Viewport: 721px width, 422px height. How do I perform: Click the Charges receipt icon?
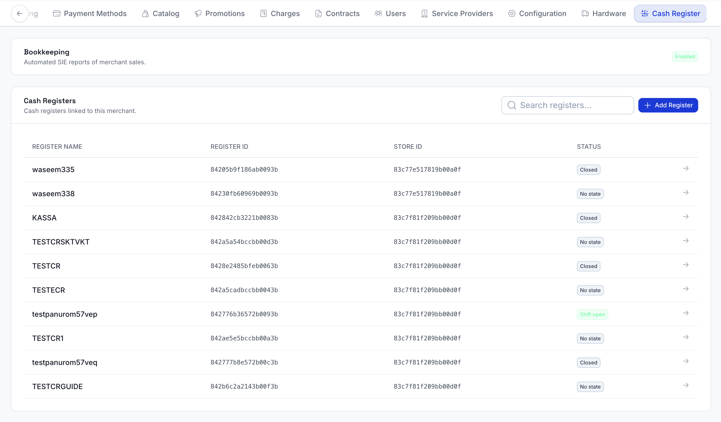[x=264, y=13]
